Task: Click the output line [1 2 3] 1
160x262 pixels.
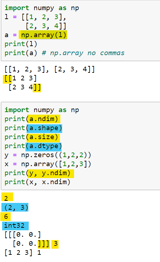Action: (23, 253)
